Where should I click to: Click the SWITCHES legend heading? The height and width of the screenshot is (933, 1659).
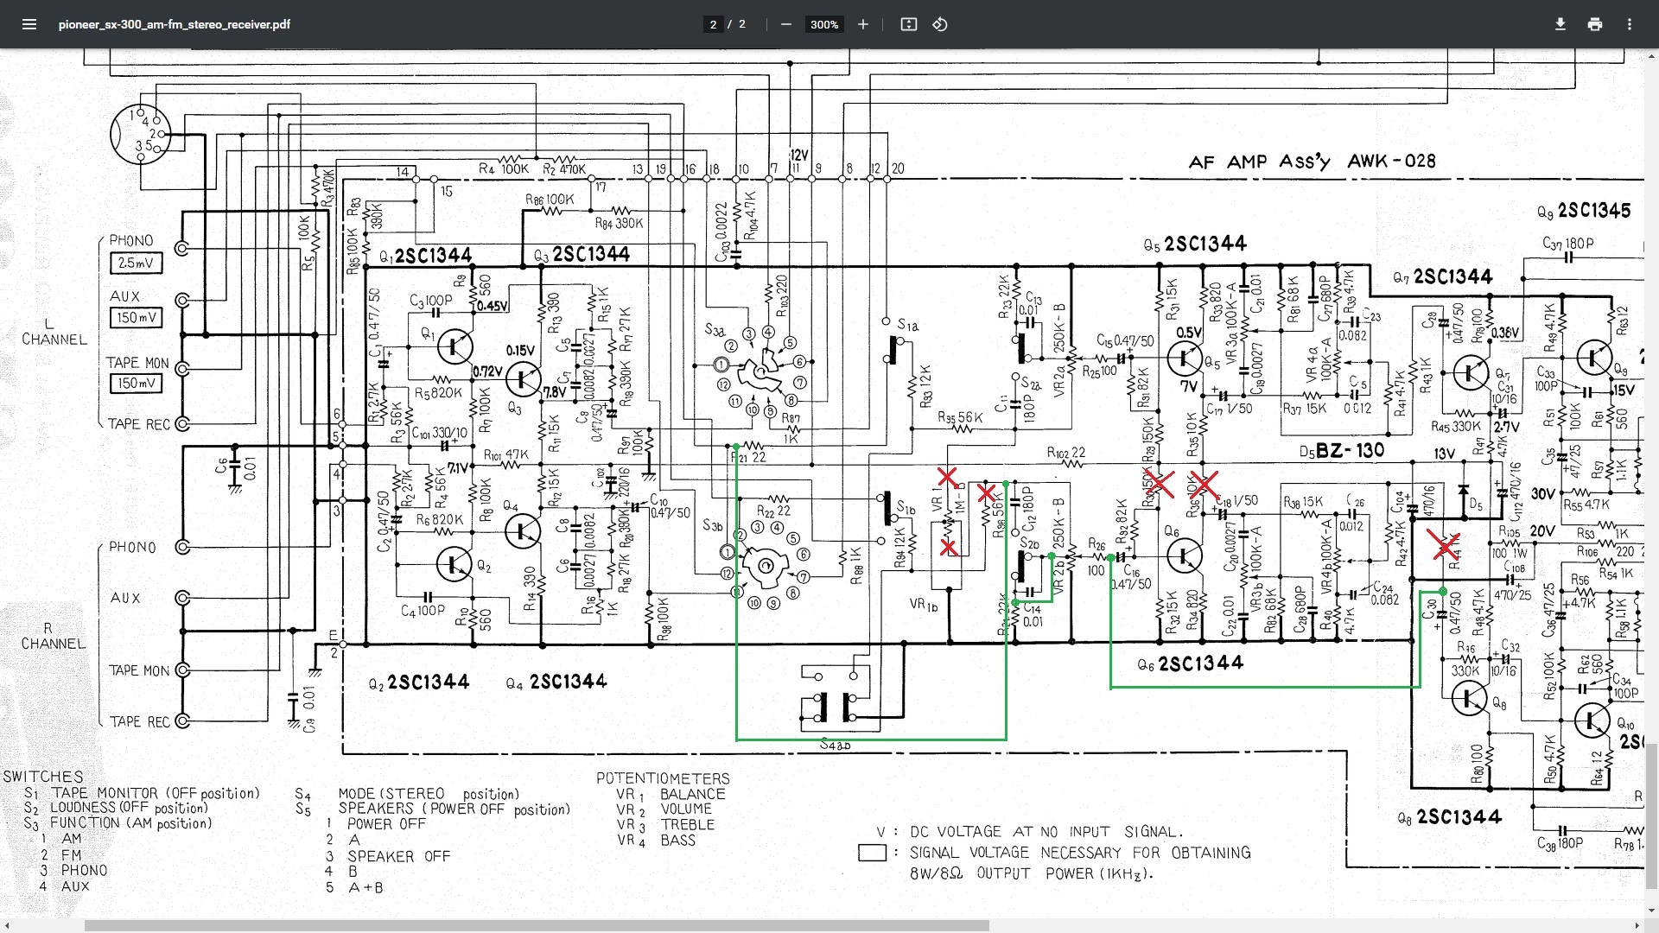(43, 776)
